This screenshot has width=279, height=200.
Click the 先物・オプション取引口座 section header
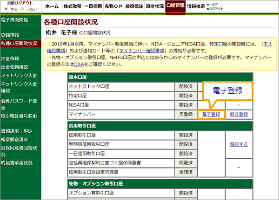pos(160,184)
